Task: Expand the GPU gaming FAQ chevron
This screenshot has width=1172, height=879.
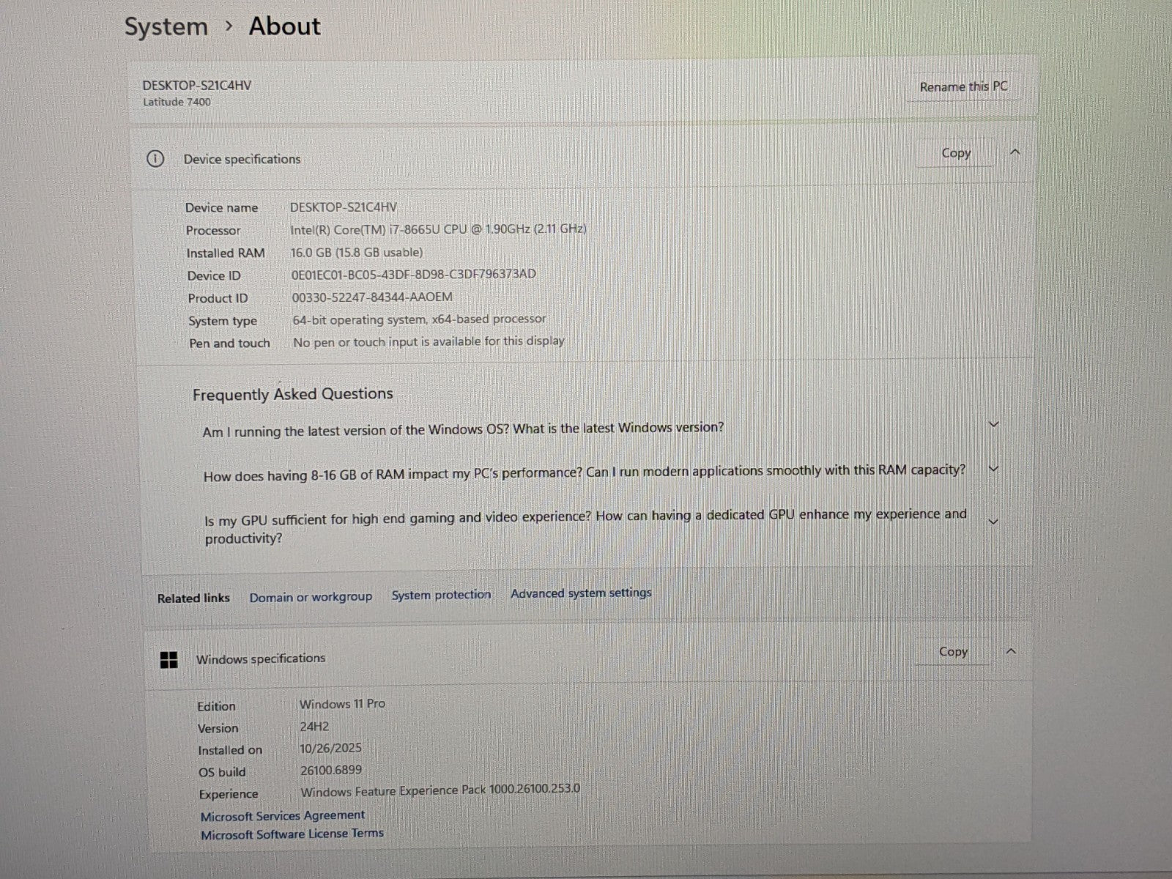Action: point(993,522)
